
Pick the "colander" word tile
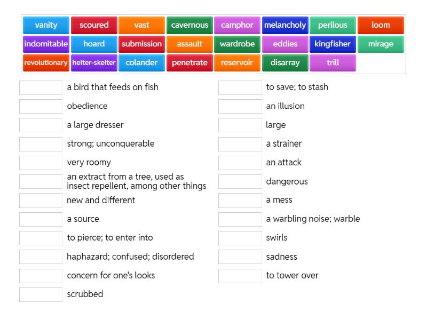tap(141, 62)
